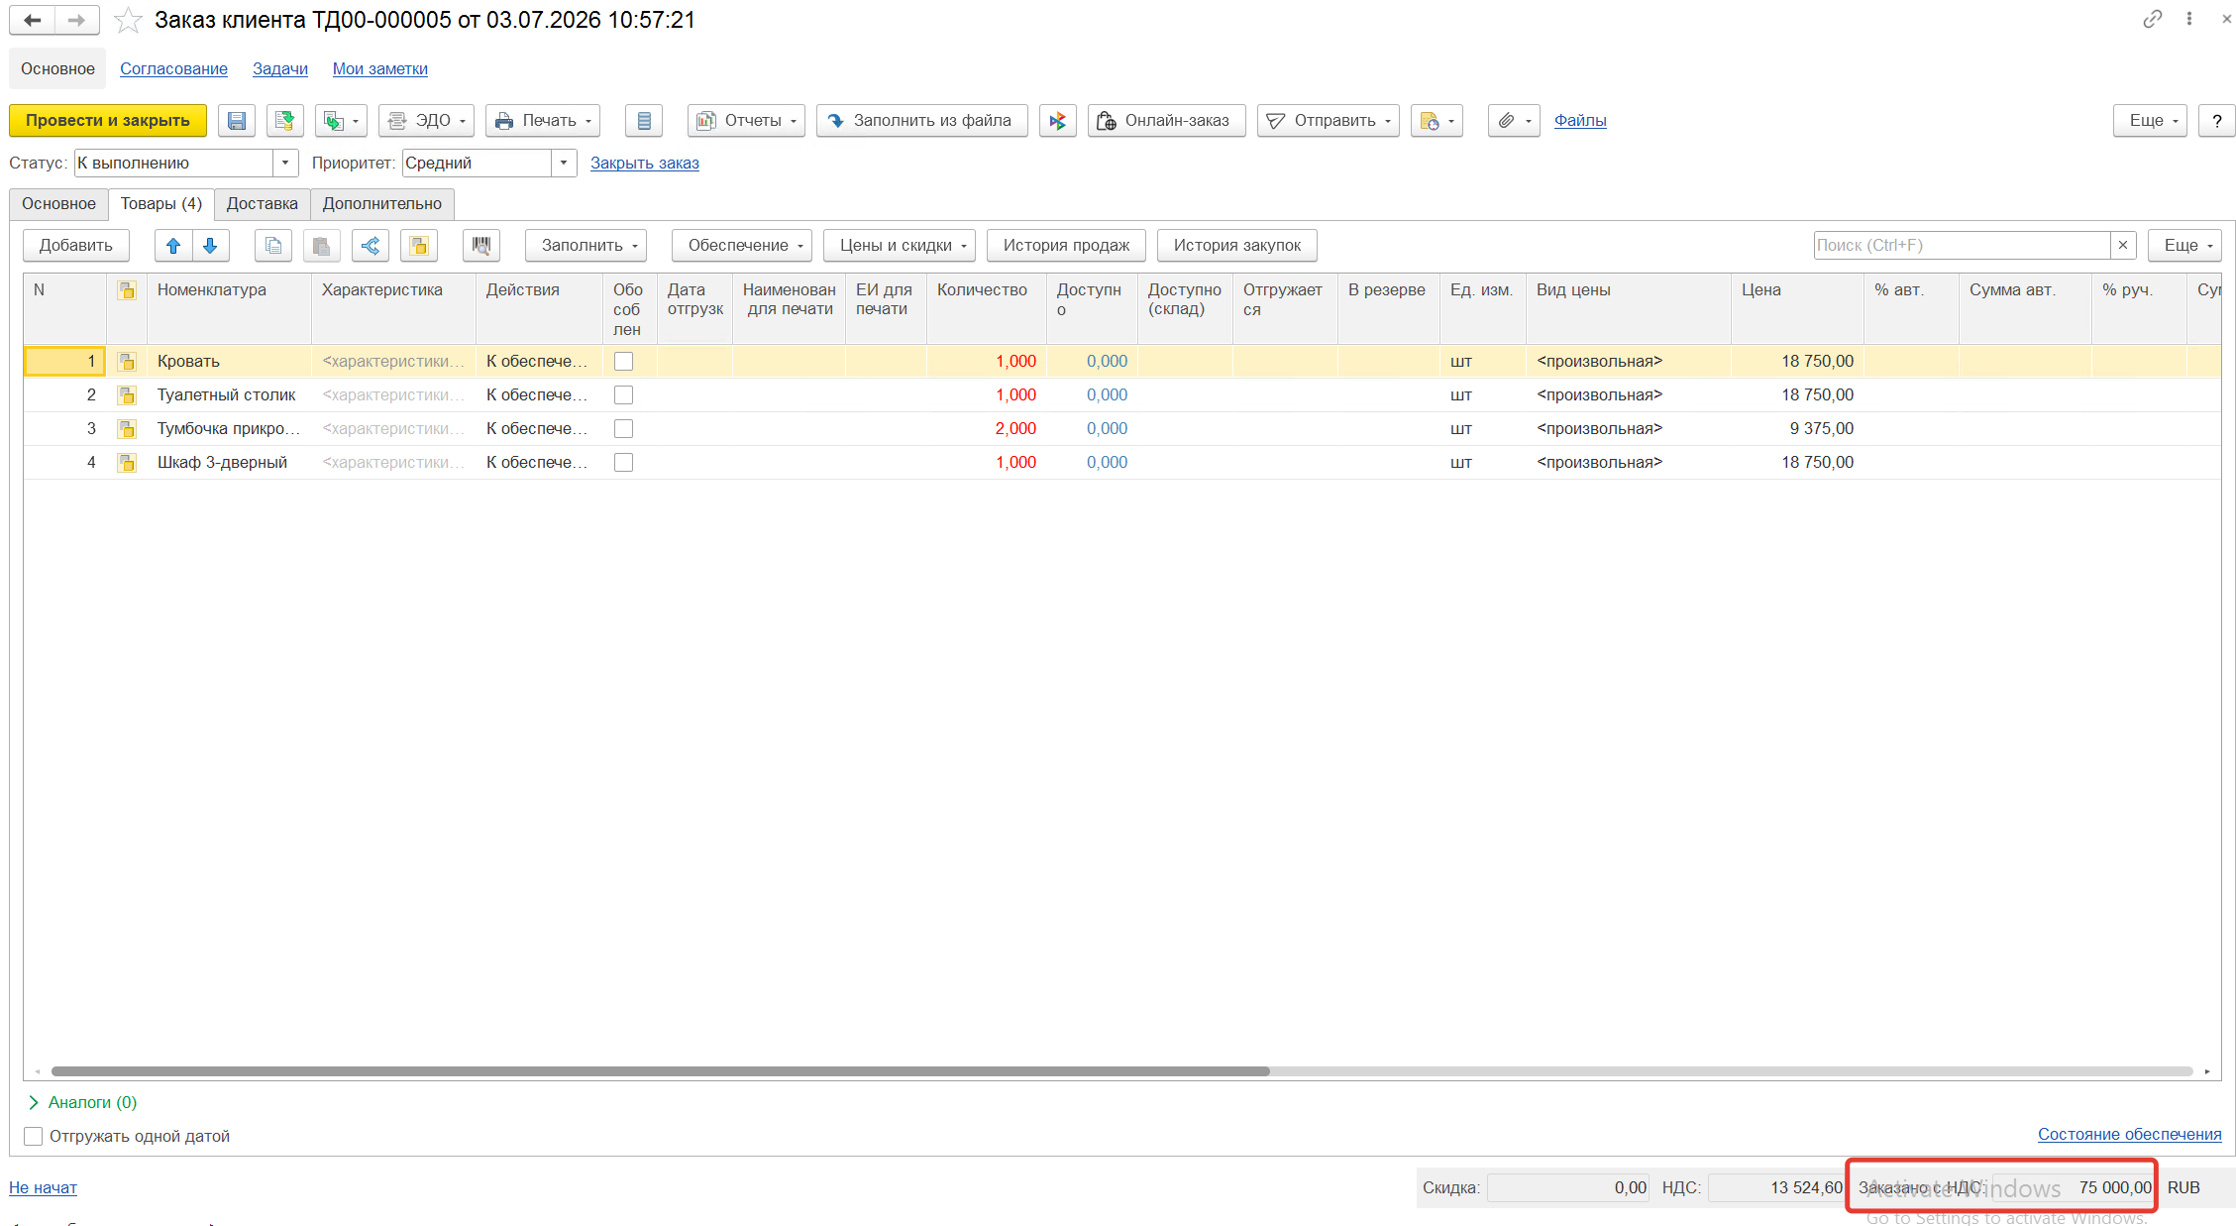Toggle checkbox in the Шкаф 3-дверный row
This screenshot has height=1226, width=2236.
(623, 463)
